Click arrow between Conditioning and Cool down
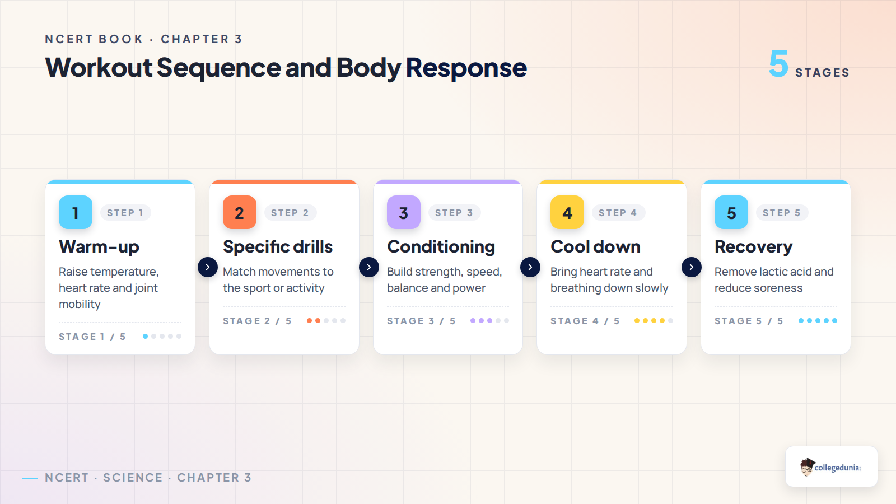Screen dimensions: 896x504 click(x=530, y=267)
